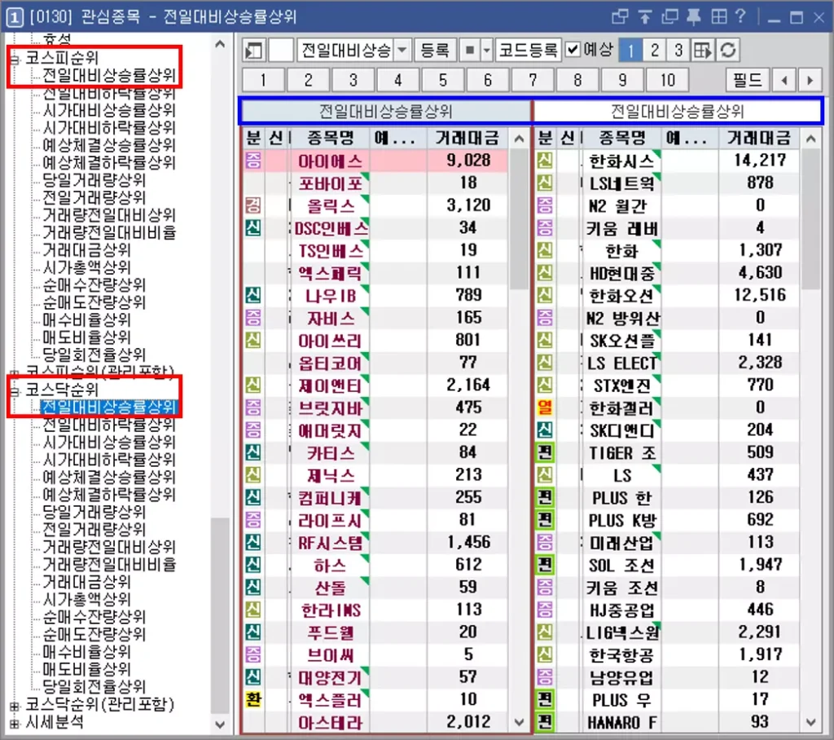Click the right arrow next to 필드

point(810,81)
